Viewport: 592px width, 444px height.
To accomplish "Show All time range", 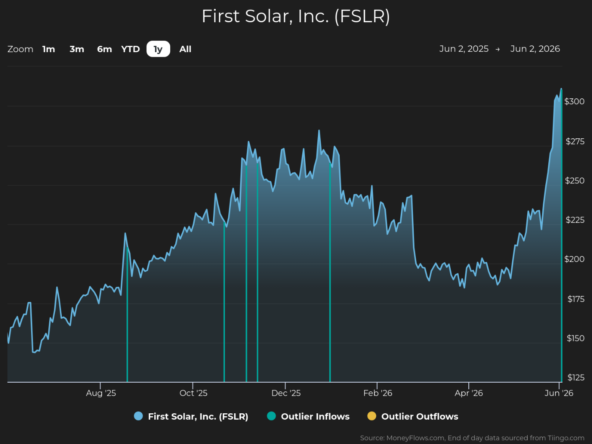I will (185, 49).
